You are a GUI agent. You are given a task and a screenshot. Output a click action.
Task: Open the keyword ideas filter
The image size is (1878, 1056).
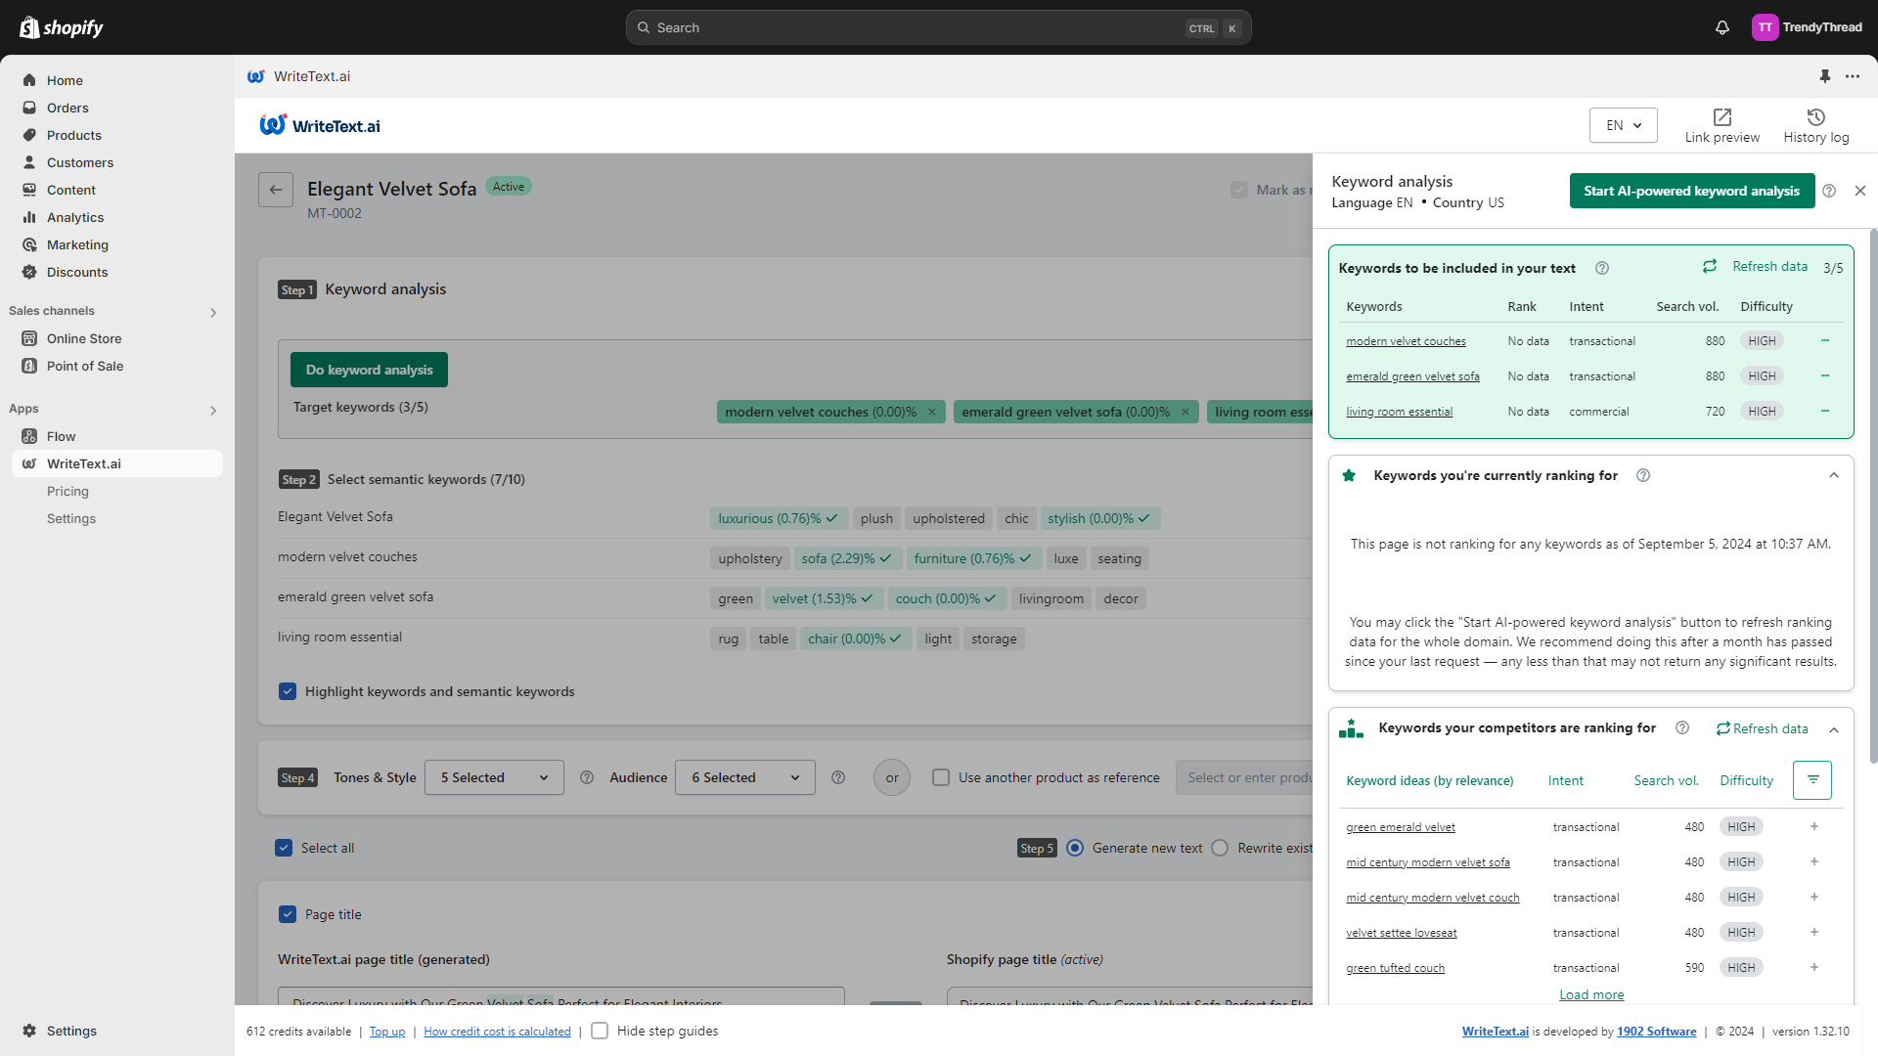pos(1812,780)
